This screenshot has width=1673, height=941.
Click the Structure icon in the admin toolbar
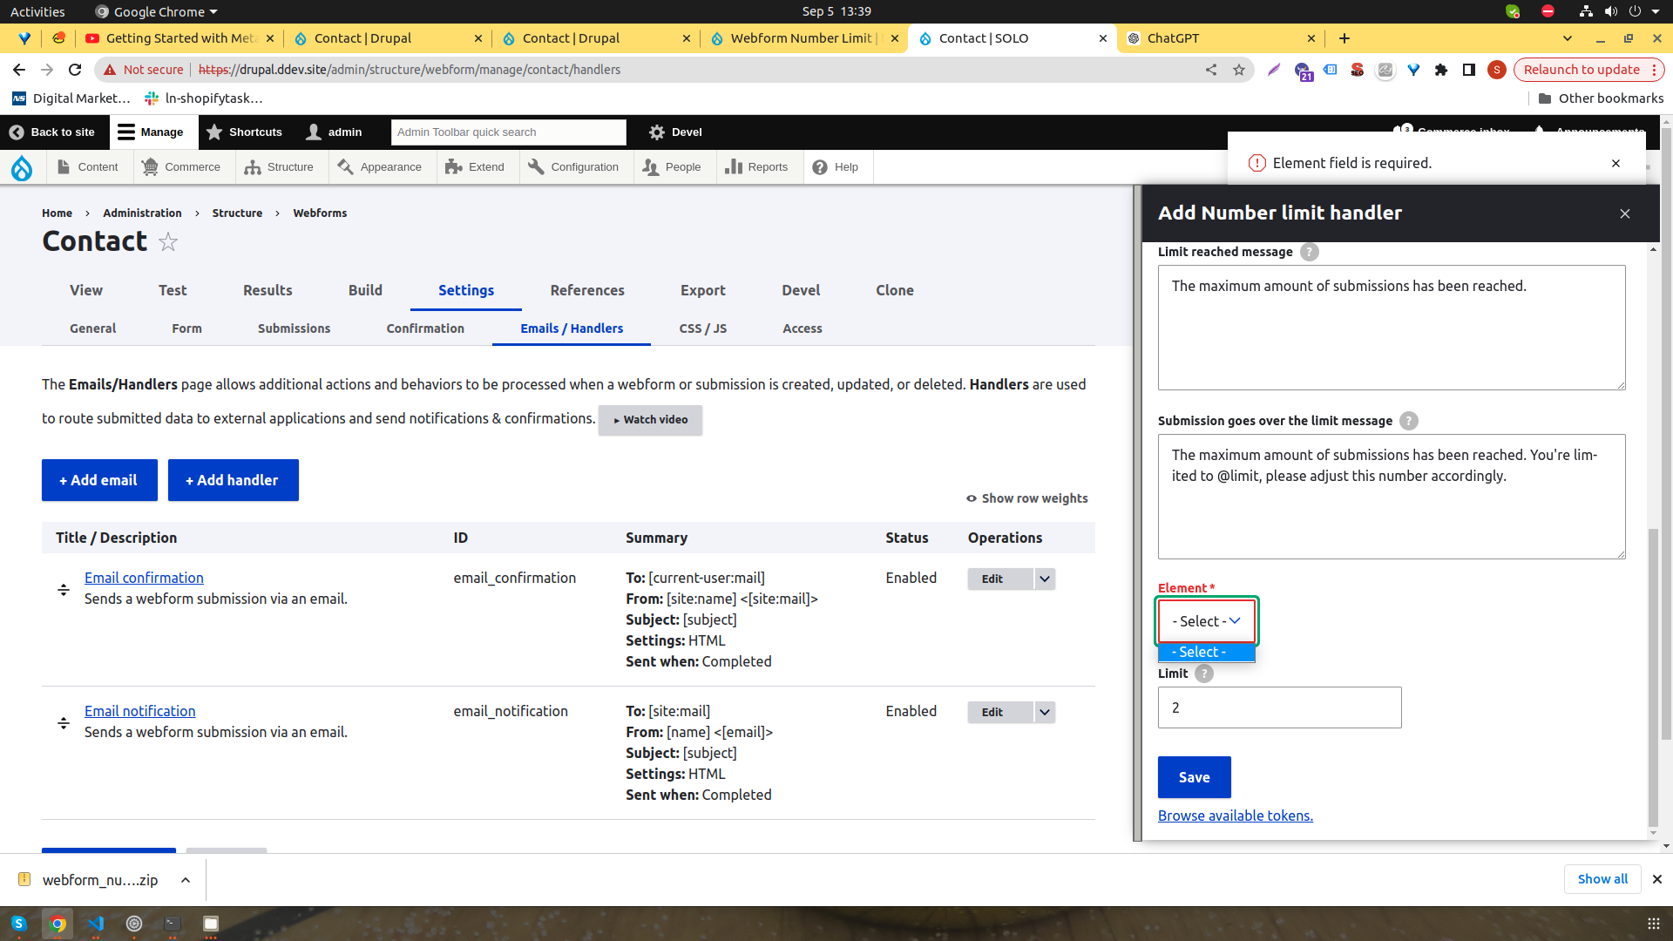coord(253,166)
